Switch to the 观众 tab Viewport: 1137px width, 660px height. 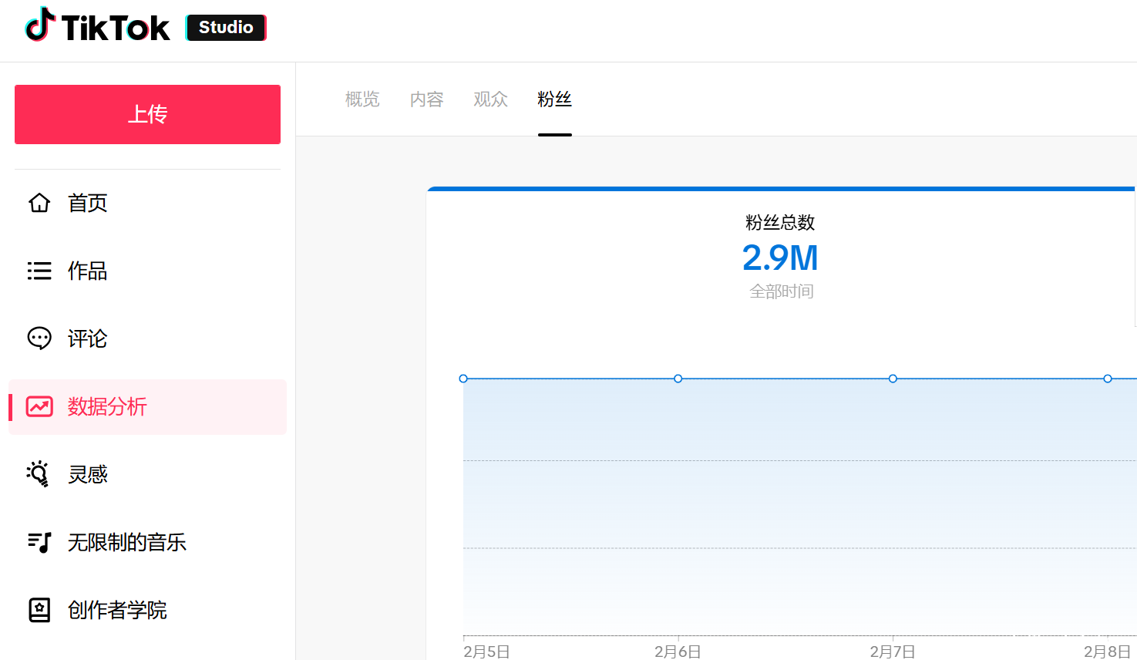tap(490, 99)
